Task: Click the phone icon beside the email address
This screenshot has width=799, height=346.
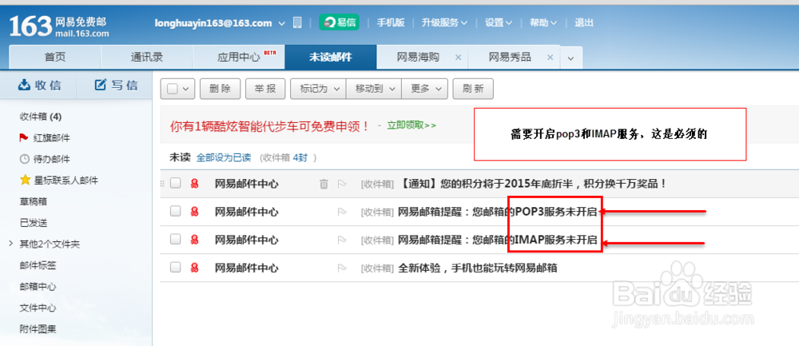Action: tap(297, 22)
